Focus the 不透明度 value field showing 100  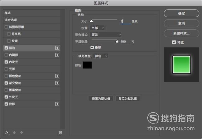point(126,42)
